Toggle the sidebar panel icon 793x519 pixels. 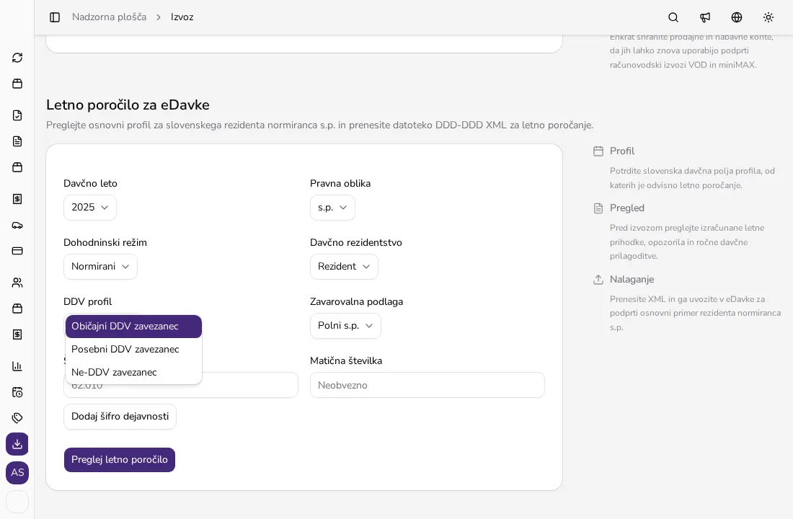(55, 17)
